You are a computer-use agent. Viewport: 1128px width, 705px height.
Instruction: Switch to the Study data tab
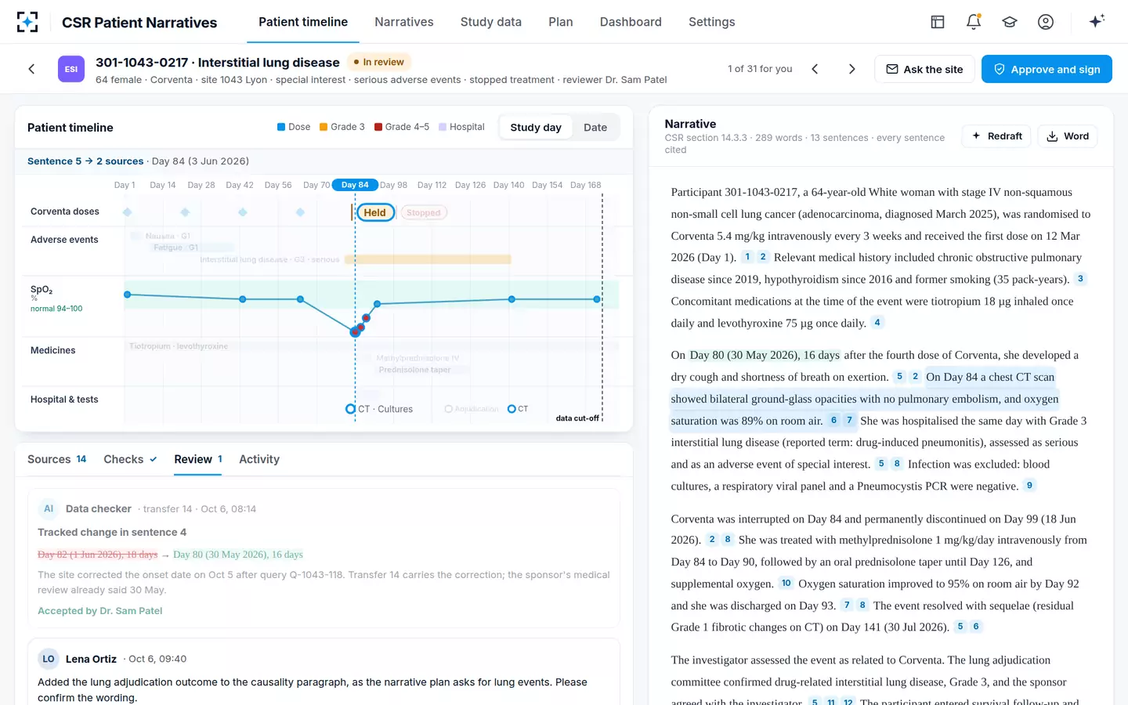click(x=491, y=22)
